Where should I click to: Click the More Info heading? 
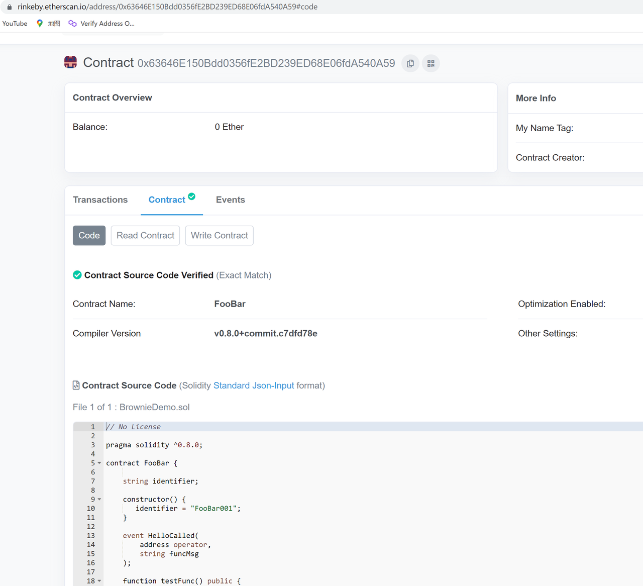(536, 98)
